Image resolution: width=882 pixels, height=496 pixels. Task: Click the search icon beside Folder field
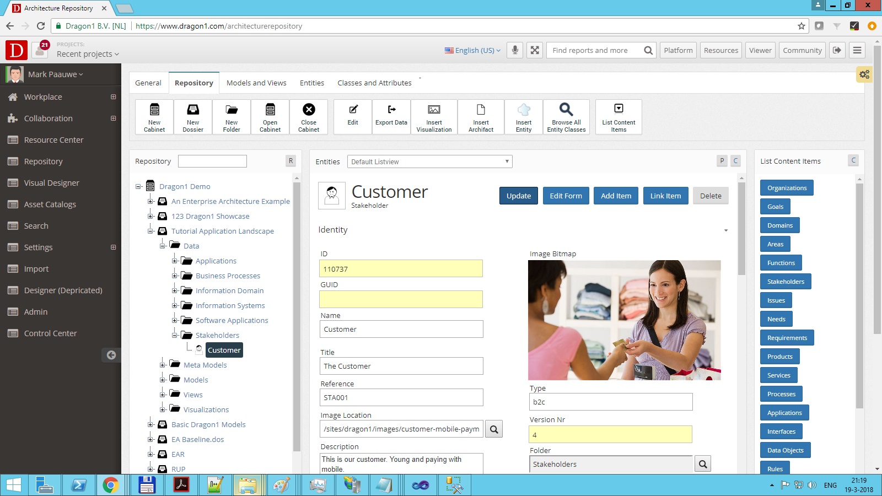click(703, 464)
